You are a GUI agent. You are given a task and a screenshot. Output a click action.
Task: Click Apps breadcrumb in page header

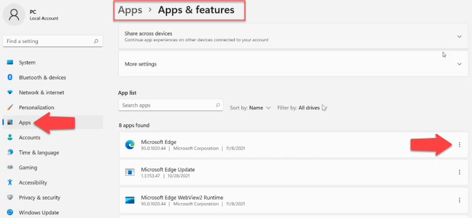click(x=130, y=10)
